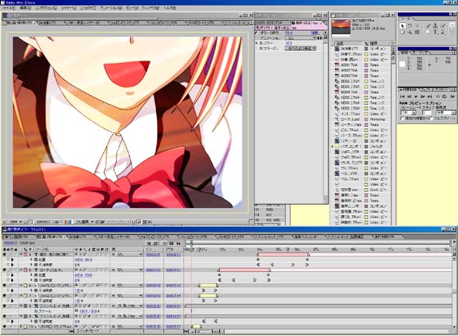The width and height of the screenshot is (458, 336).
Task: Click the Switches/Modes button
Action: click(87, 331)
